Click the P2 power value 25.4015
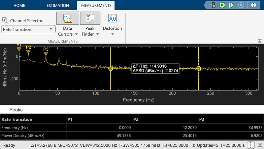This screenshot has width=264, height=149. (x=189, y=135)
